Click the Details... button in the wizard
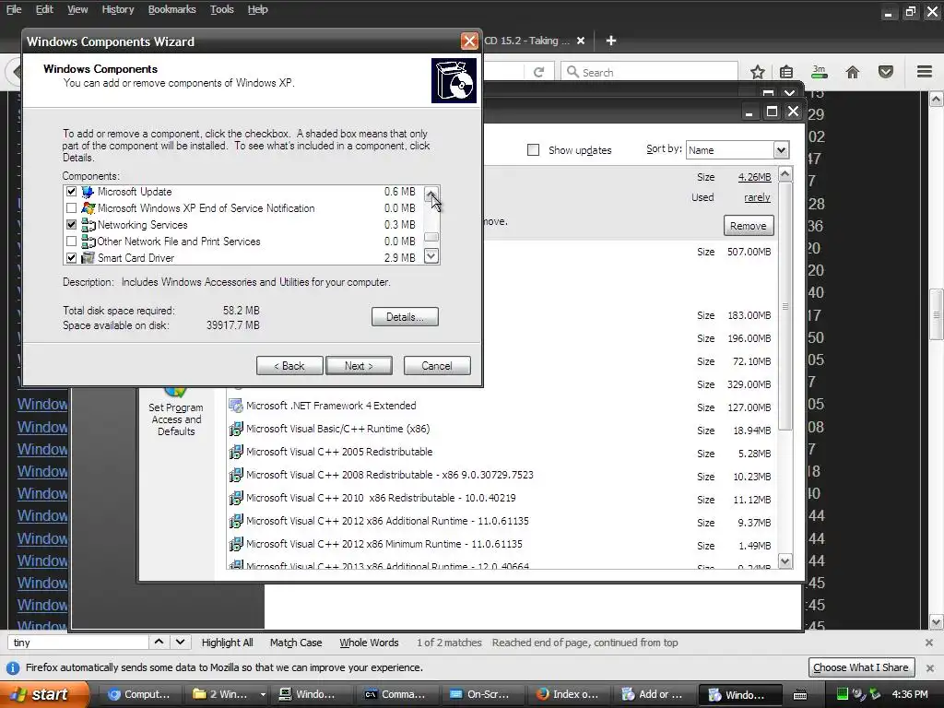The height and width of the screenshot is (708, 944). point(405,317)
